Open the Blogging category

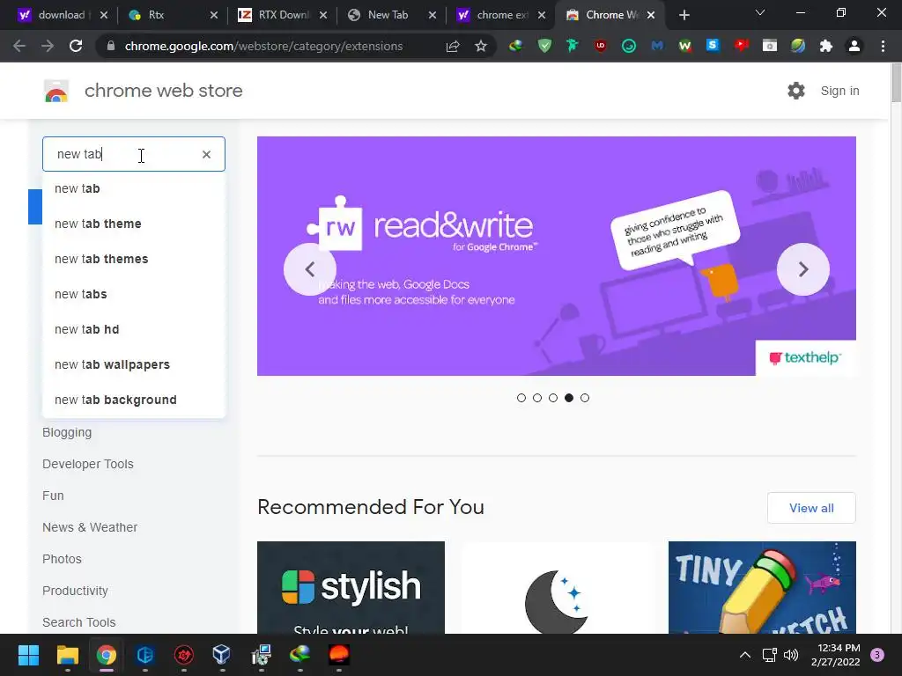pos(67,432)
